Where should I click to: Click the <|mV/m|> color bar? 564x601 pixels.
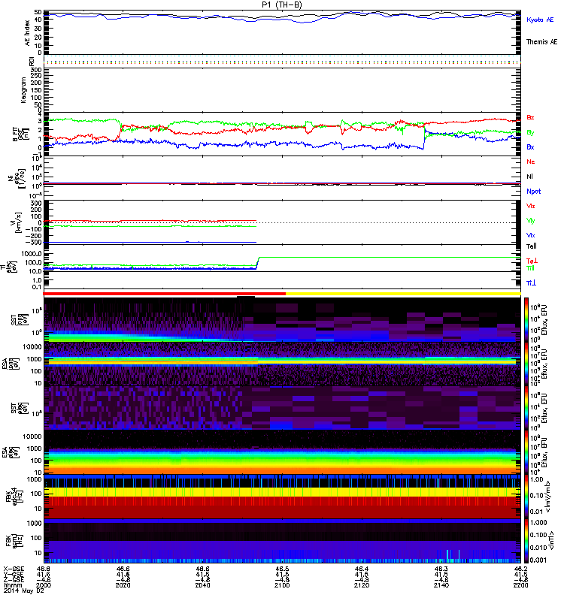(526, 497)
